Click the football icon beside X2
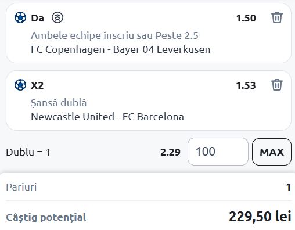This screenshot has width=295, height=230. 20,85
